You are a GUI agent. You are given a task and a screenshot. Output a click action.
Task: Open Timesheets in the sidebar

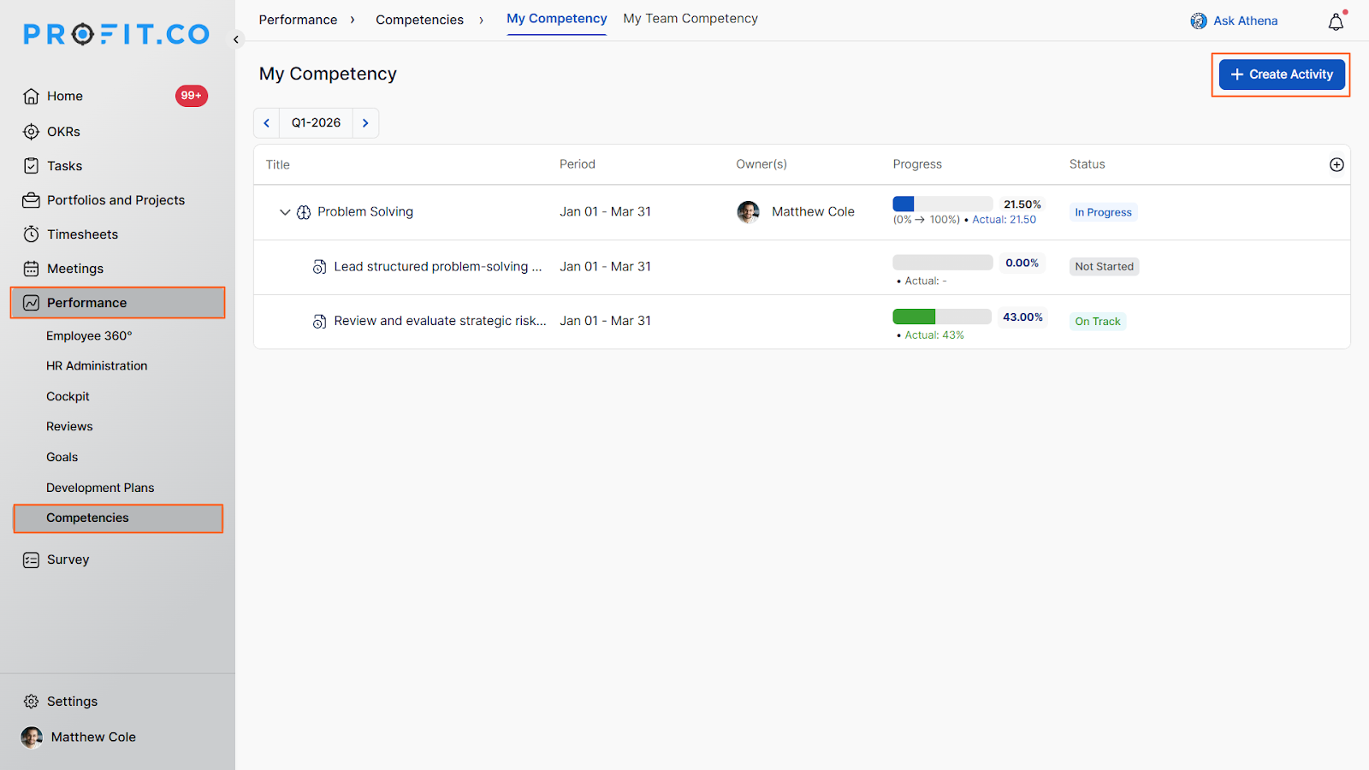[82, 234]
